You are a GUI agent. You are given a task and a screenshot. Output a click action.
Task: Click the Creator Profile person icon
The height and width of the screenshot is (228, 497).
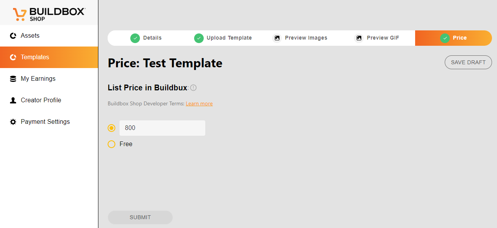click(13, 100)
